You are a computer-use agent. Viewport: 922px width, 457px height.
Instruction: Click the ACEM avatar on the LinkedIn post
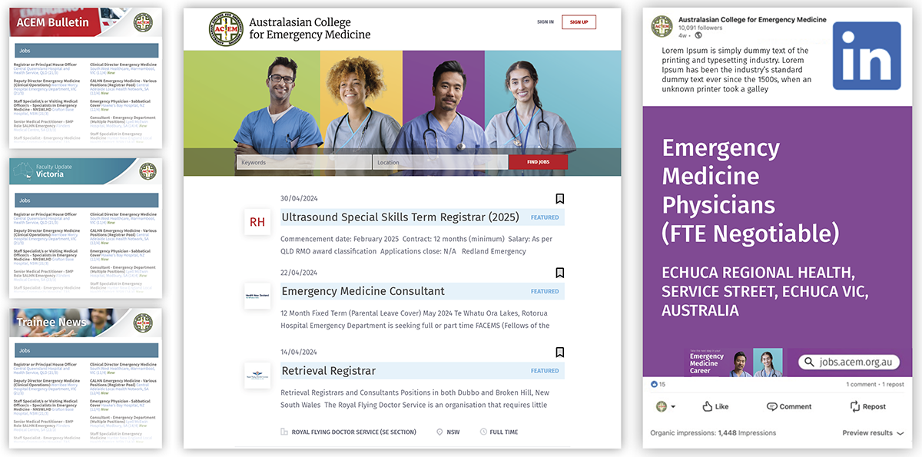tap(662, 27)
